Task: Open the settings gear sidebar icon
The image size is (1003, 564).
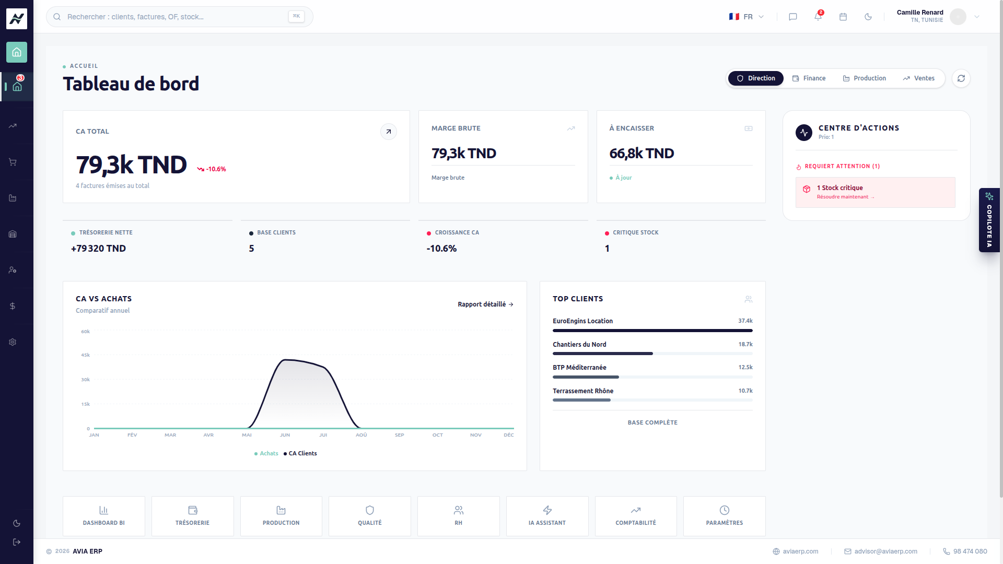Action: tap(13, 342)
